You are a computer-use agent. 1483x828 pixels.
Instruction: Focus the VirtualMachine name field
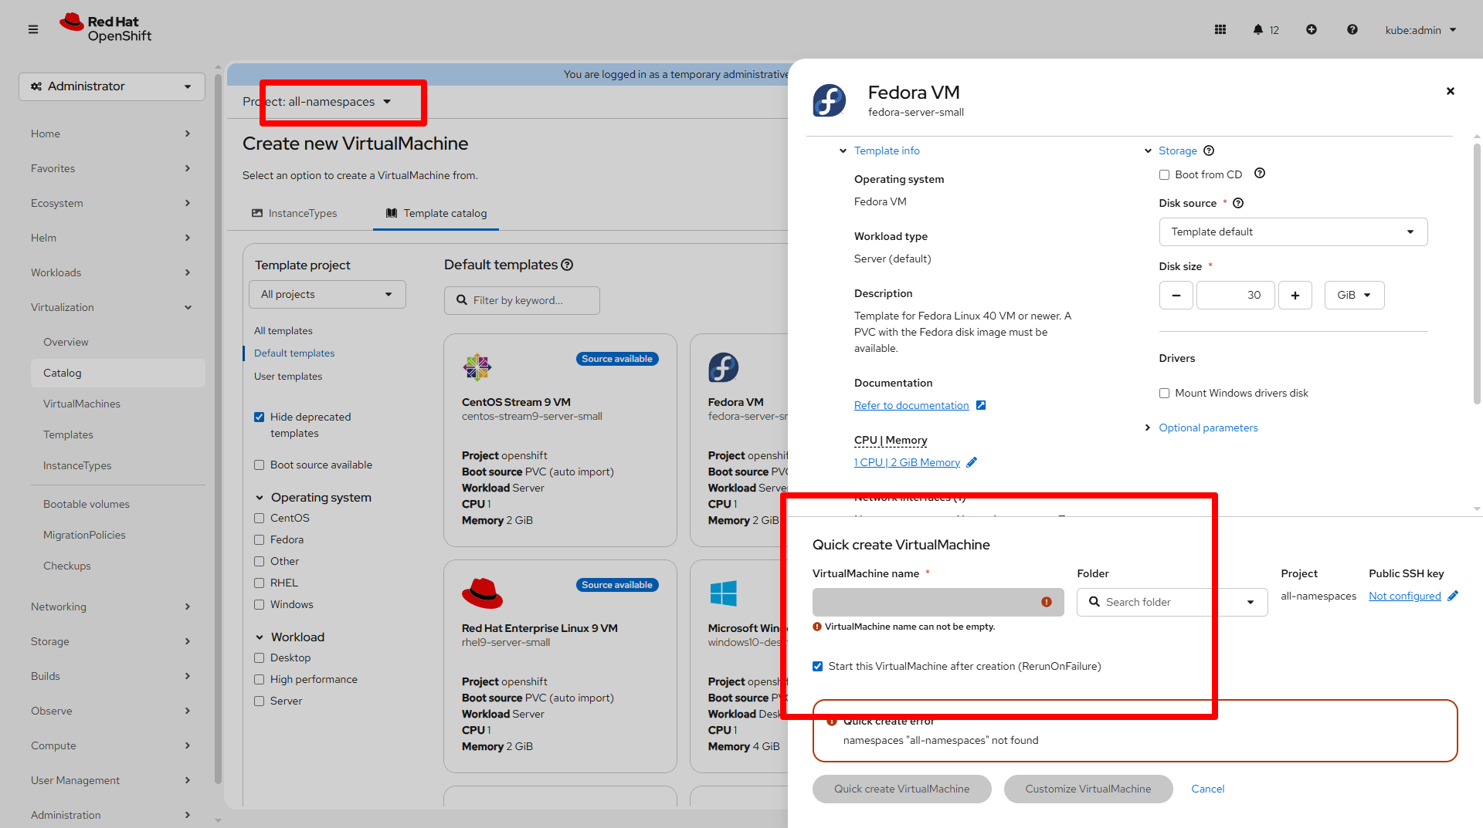tap(938, 602)
